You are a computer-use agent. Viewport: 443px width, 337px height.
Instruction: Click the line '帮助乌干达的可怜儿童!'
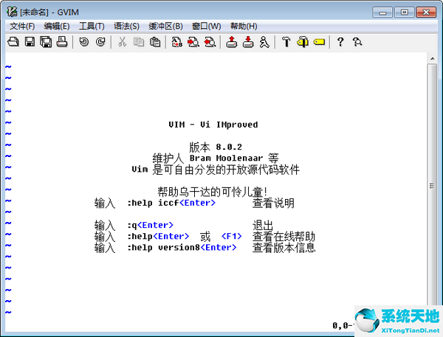[212, 192]
